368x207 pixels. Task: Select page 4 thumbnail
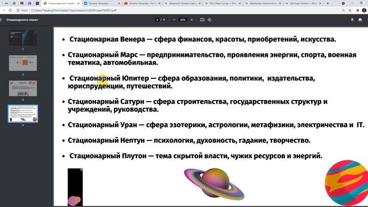click(x=23, y=114)
